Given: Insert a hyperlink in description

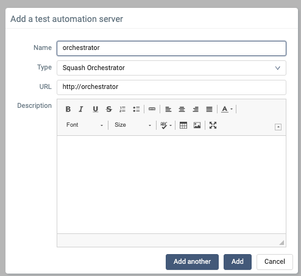Looking at the screenshot, I should (152, 109).
